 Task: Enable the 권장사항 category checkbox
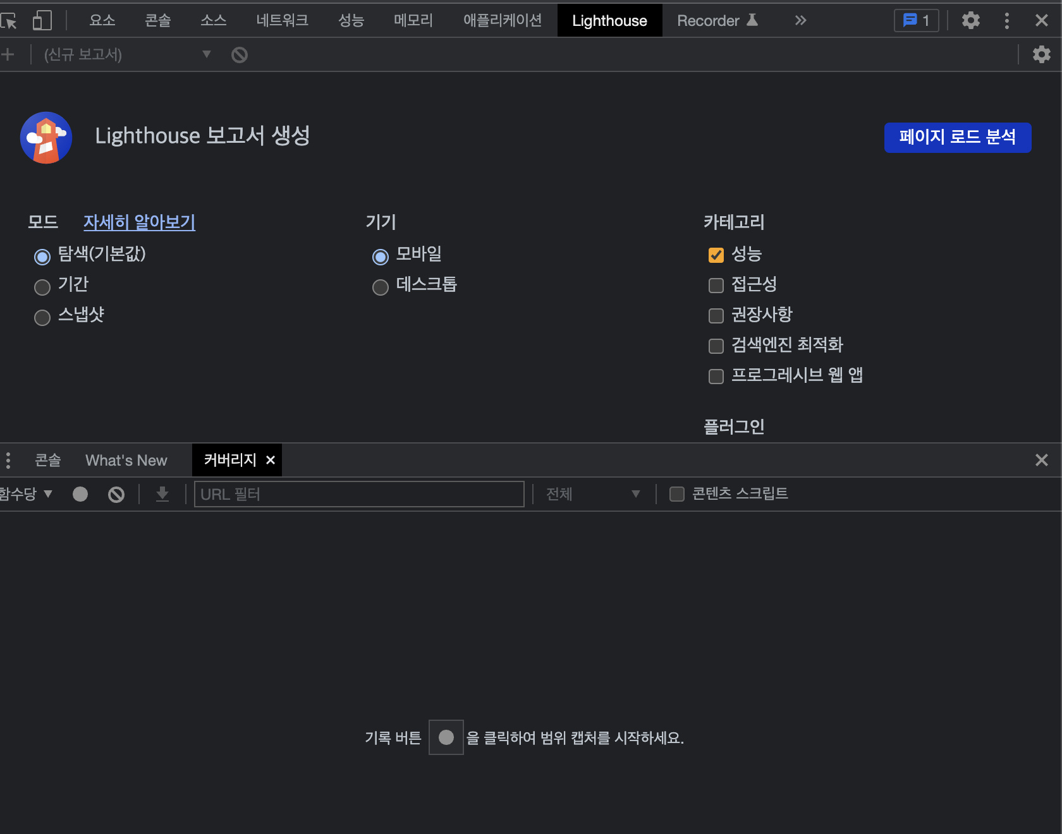pos(716,316)
